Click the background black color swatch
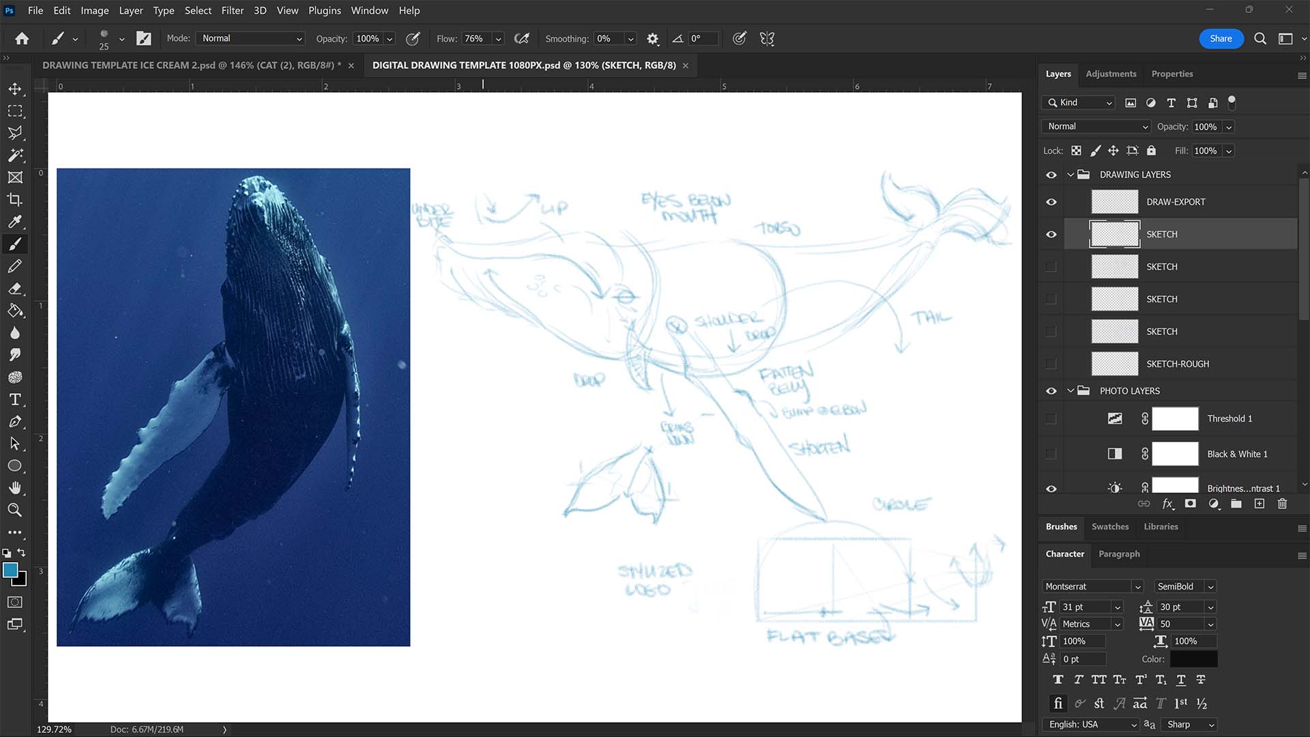The height and width of the screenshot is (737, 1310). [21, 581]
